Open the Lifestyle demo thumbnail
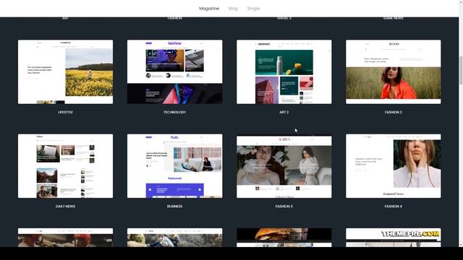 65,72
